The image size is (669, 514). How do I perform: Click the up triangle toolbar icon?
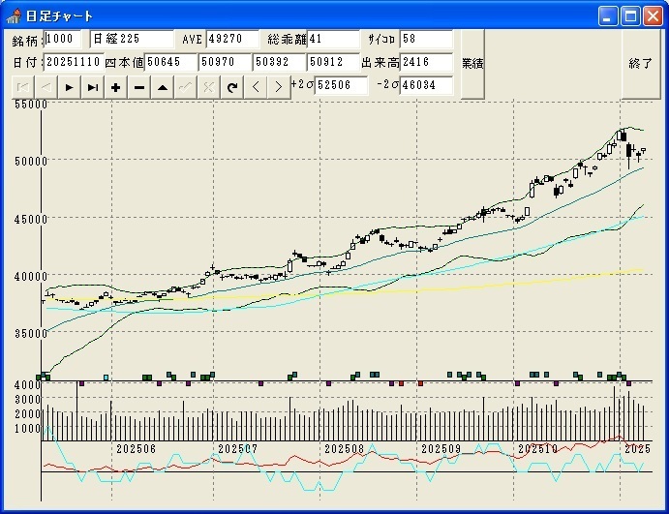point(162,87)
